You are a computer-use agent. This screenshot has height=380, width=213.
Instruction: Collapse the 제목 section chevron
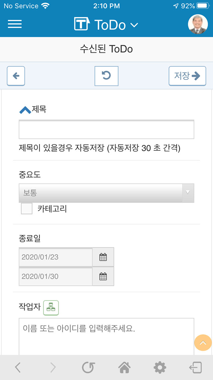click(x=25, y=110)
